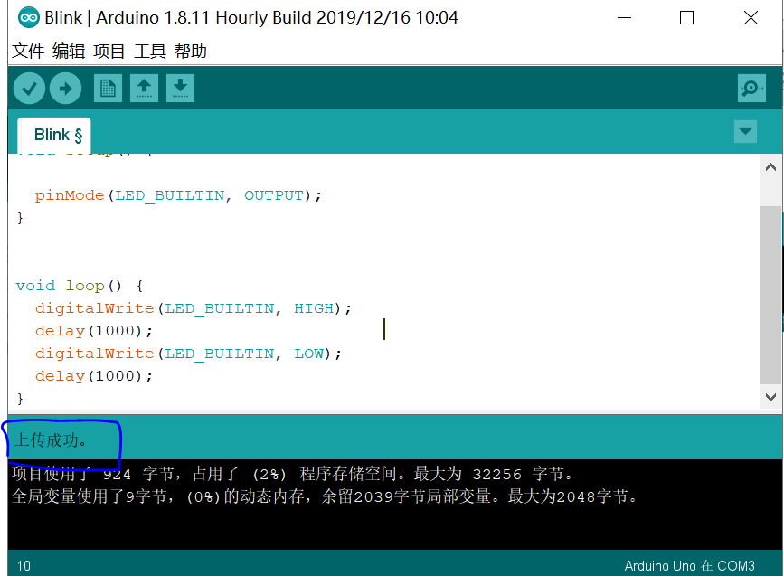This screenshot has width=784, height=576.
Task: Click the pinMode code line
Action: pos(178,195)
